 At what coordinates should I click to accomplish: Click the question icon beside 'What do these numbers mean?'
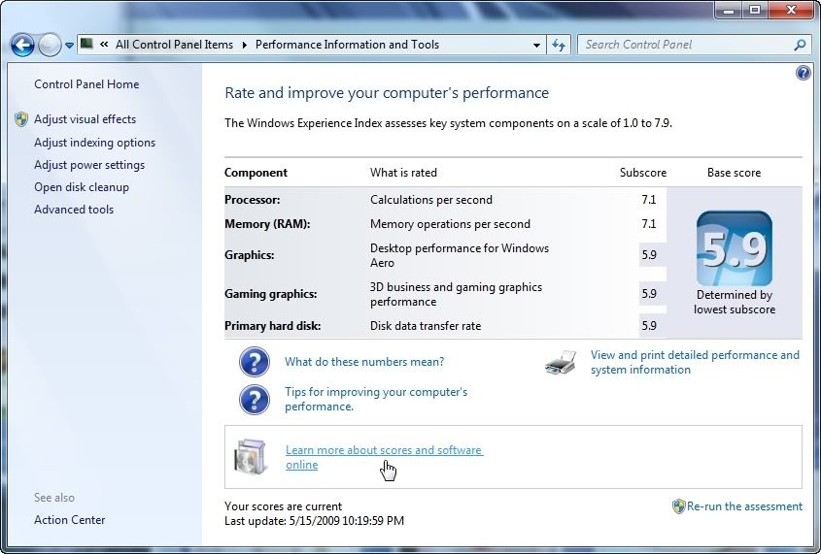255,362
